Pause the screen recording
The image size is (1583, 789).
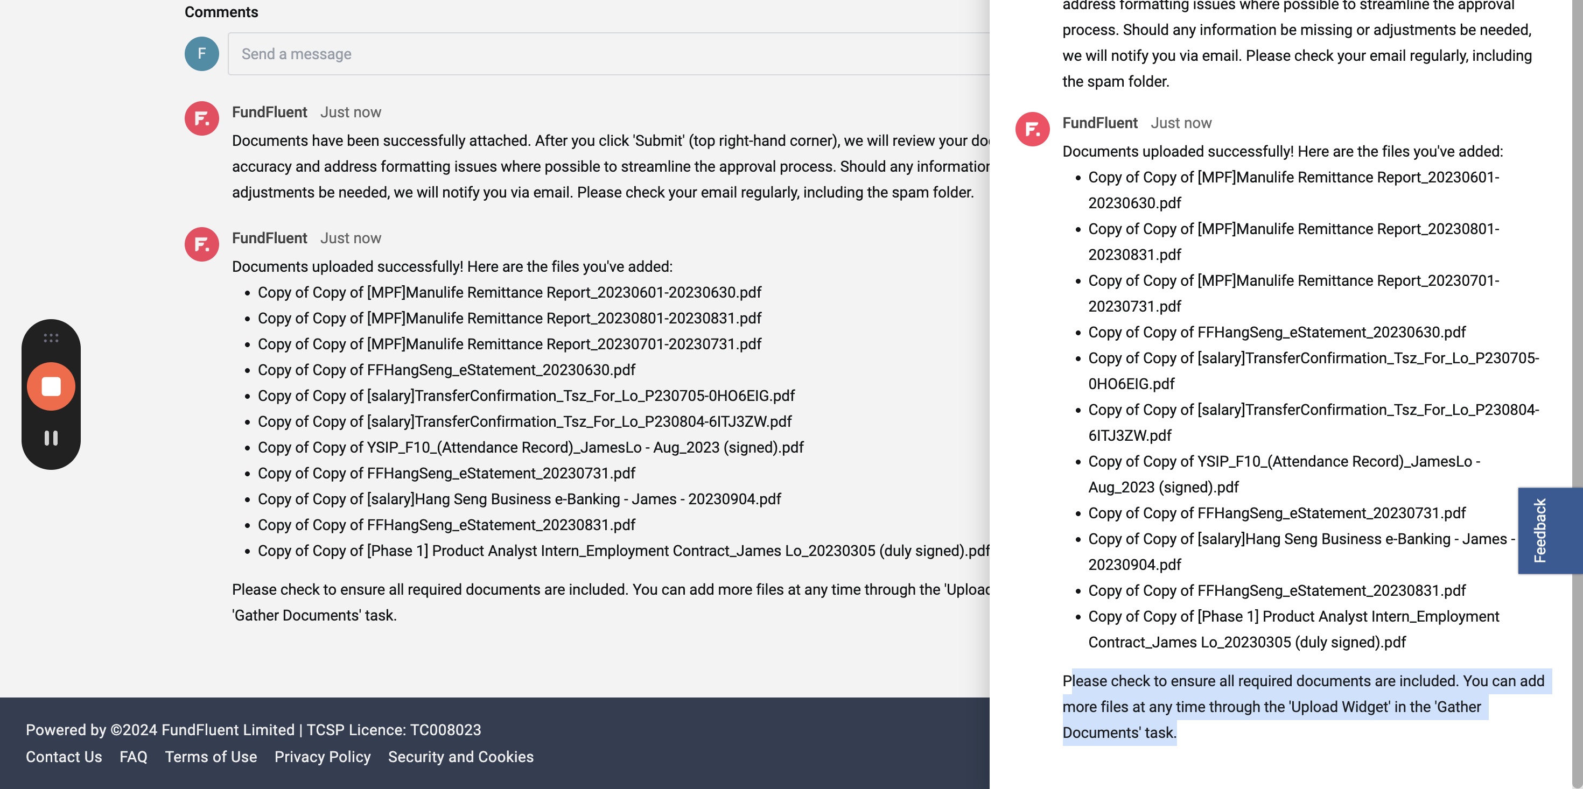pyautogui.click(x=51, y=438)
